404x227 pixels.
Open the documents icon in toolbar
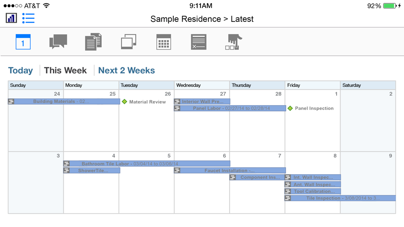pos(93,42)
